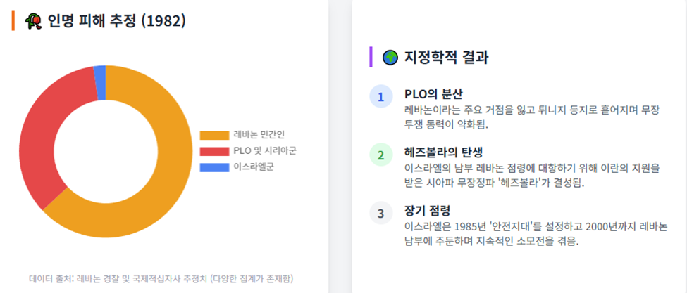The height and width of the screenshot is (293, 687).
Task: Click the 장기 점령 title
Action: pos(427,211)
